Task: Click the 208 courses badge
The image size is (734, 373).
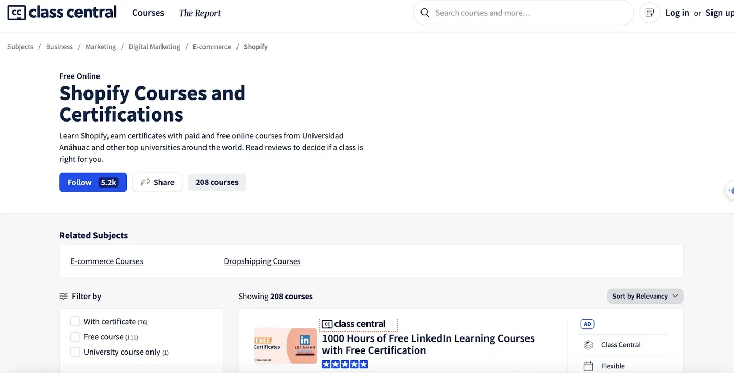Action: coord(217,182)
